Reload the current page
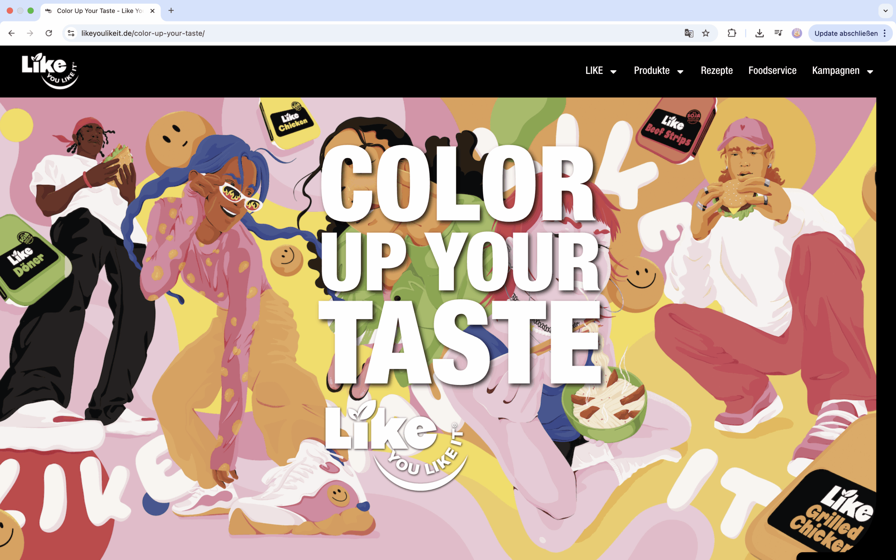This screenshot has height=560, width=896. coord(49,33)
